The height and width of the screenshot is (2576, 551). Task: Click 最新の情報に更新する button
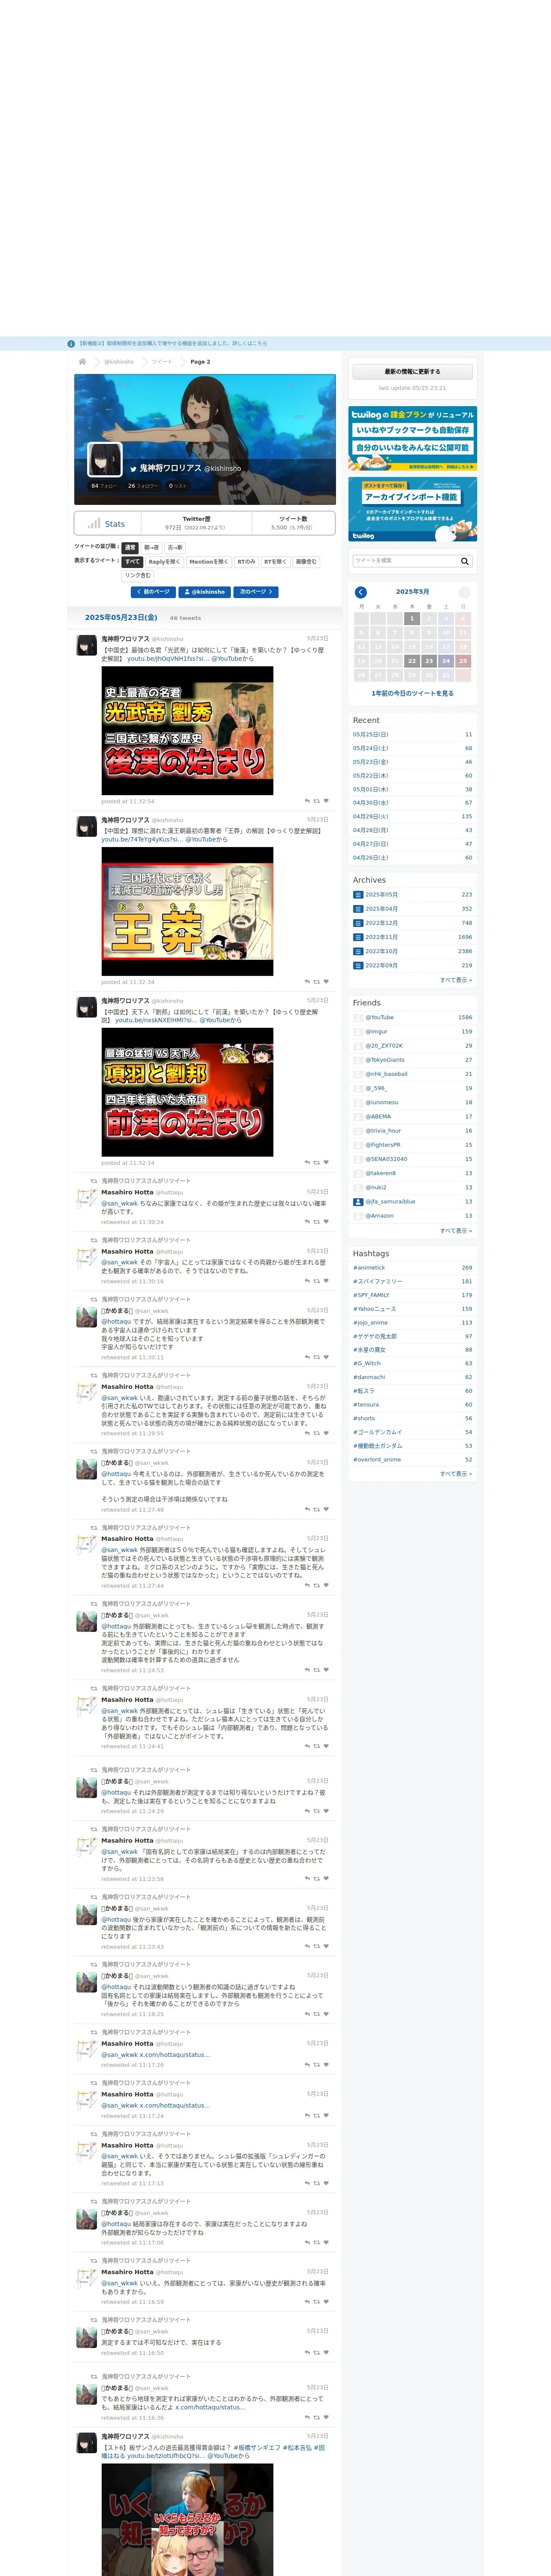[x=412, y=372]
